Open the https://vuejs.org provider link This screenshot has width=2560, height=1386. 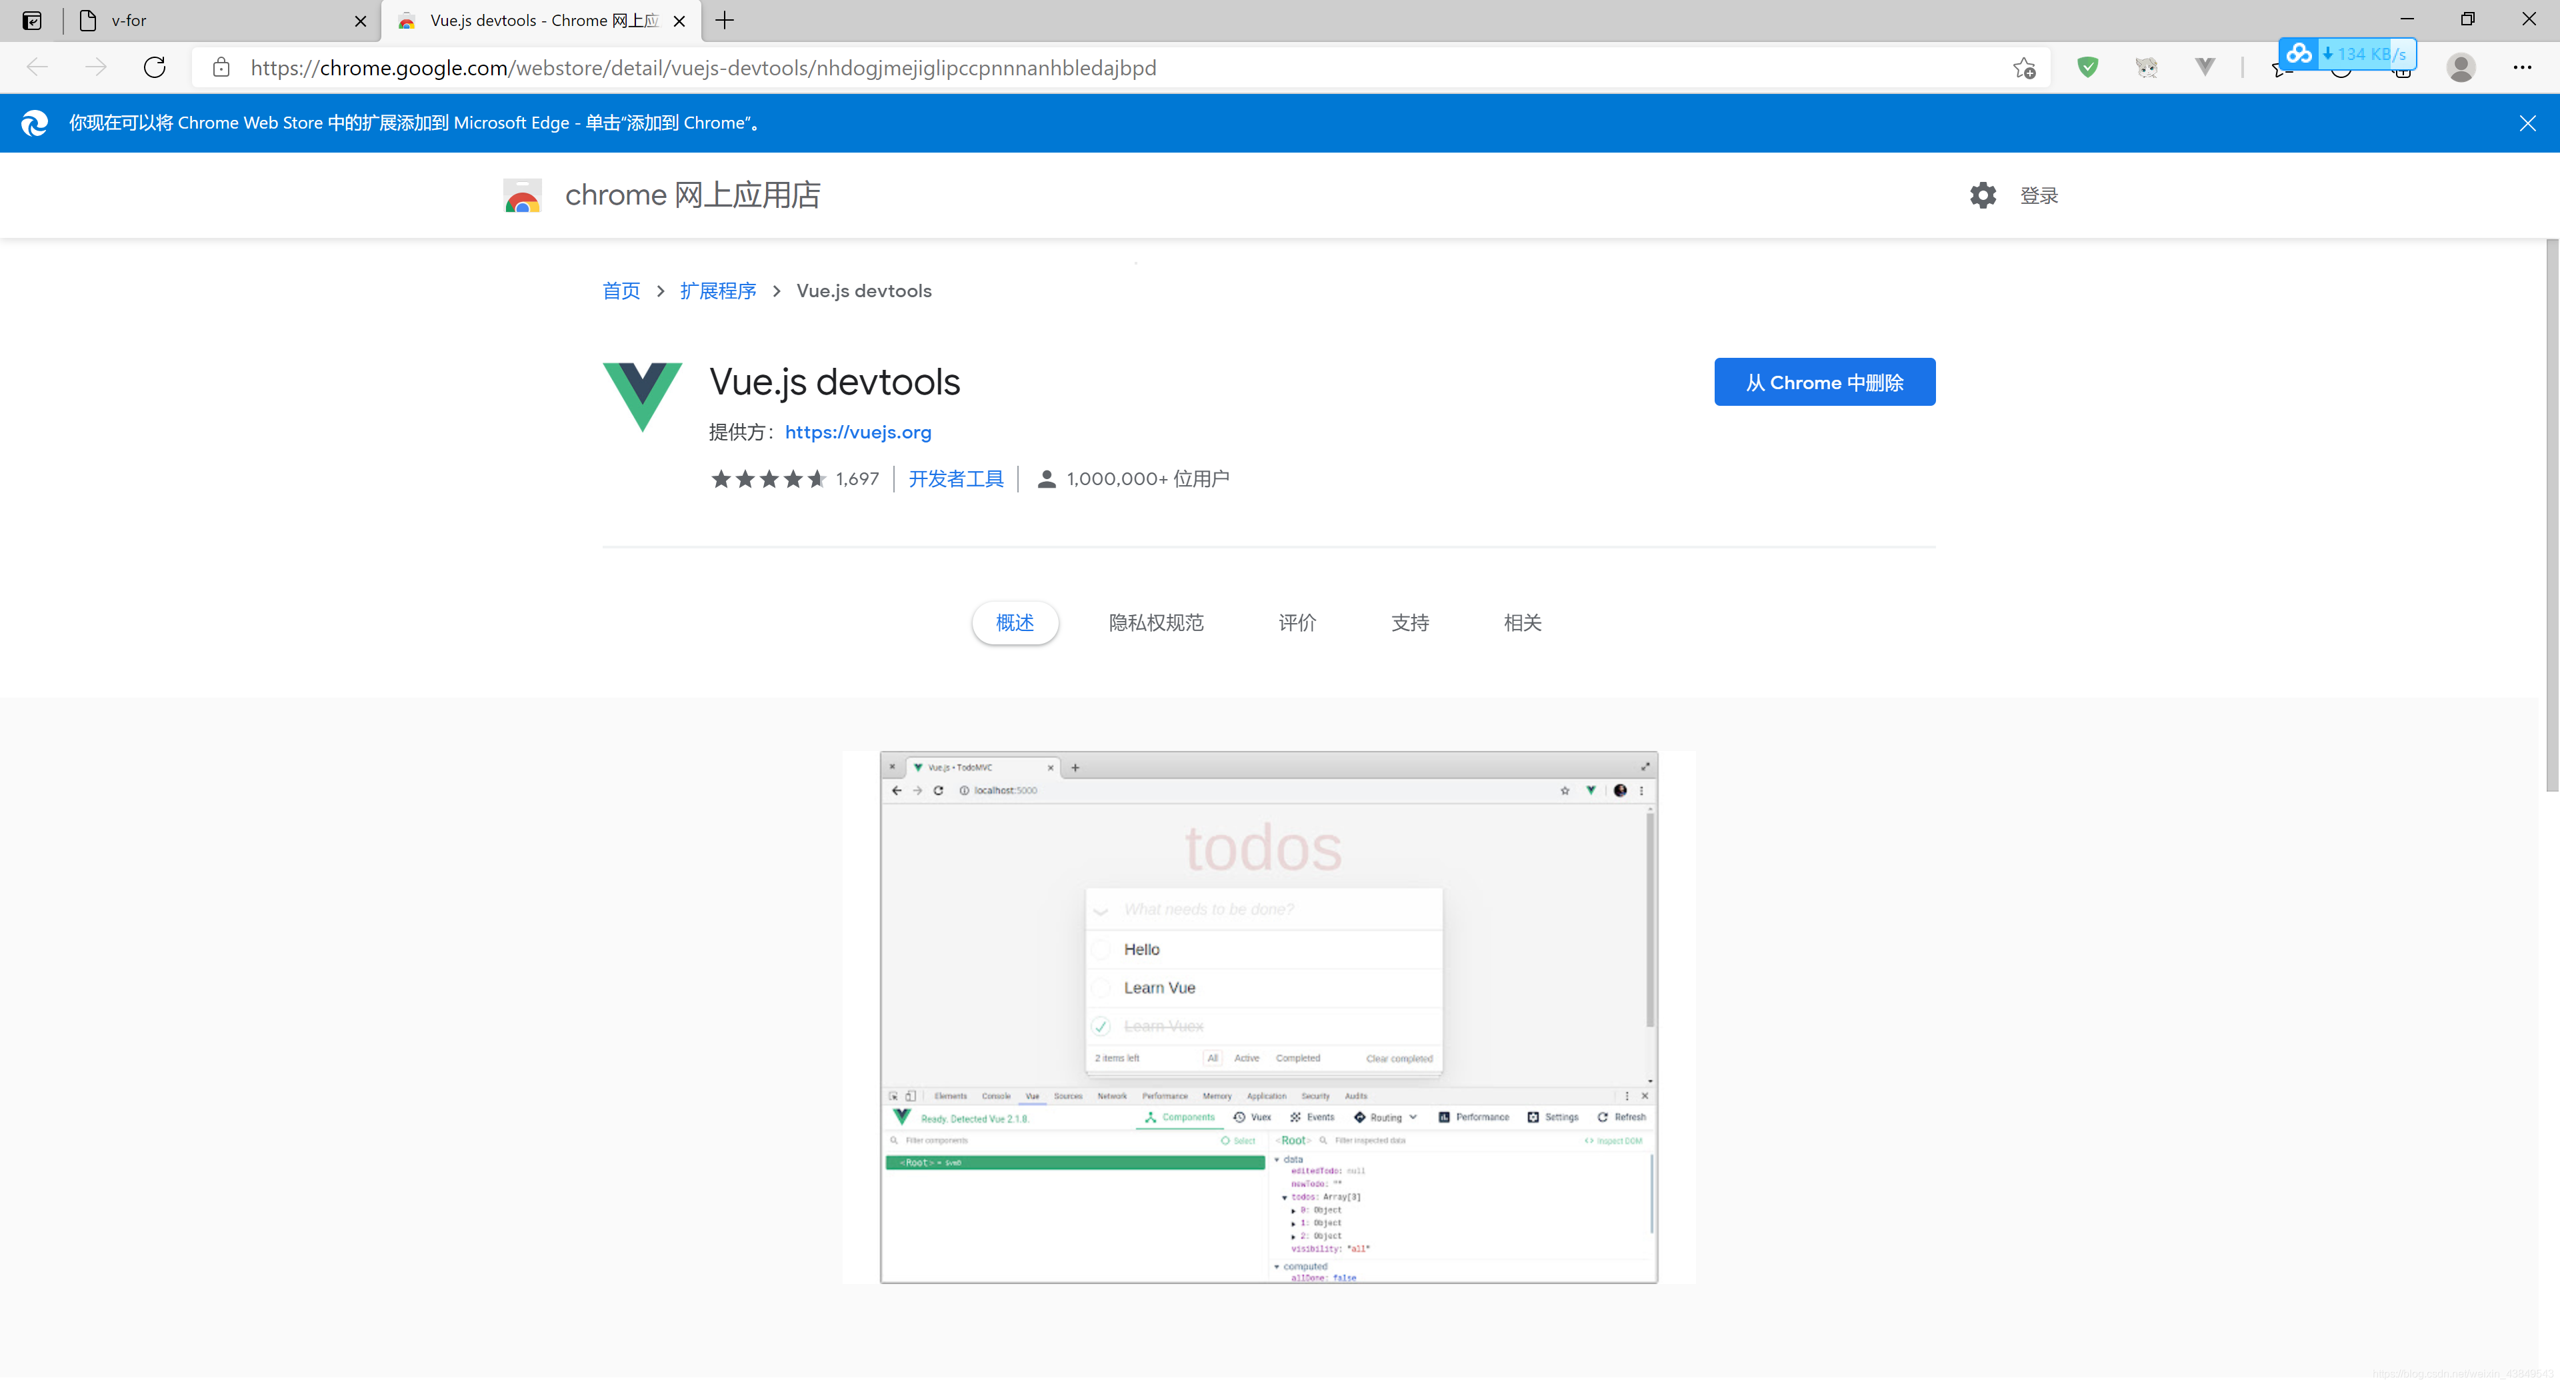click(857, 432)
